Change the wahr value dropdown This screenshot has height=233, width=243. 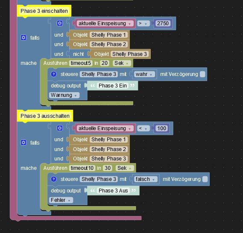(x=144, y=74)
